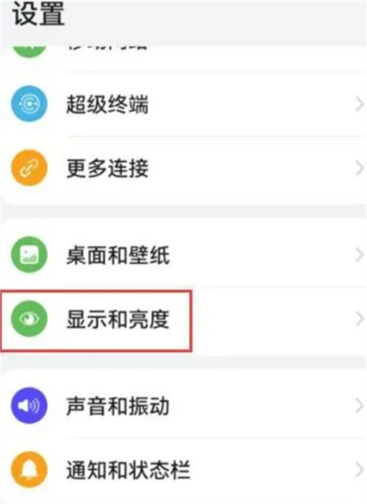This screenshot has width=367, height=504.
Task: Open 声音和振动 settings
Action: [183, 406]
